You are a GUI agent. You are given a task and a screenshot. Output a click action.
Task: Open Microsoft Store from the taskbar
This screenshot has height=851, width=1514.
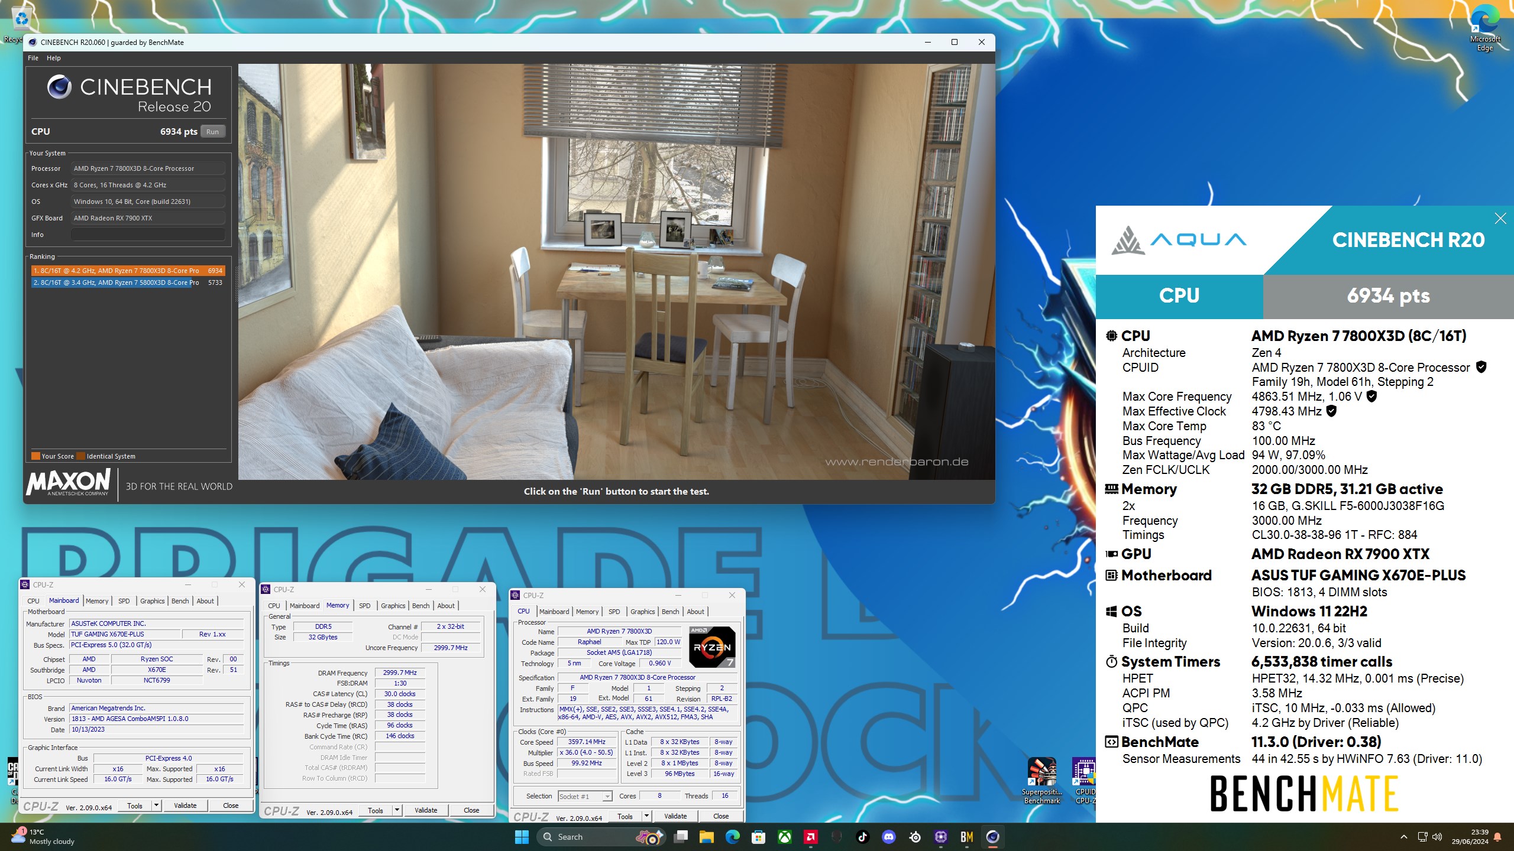pyautogui.click(x=759, y=837)
